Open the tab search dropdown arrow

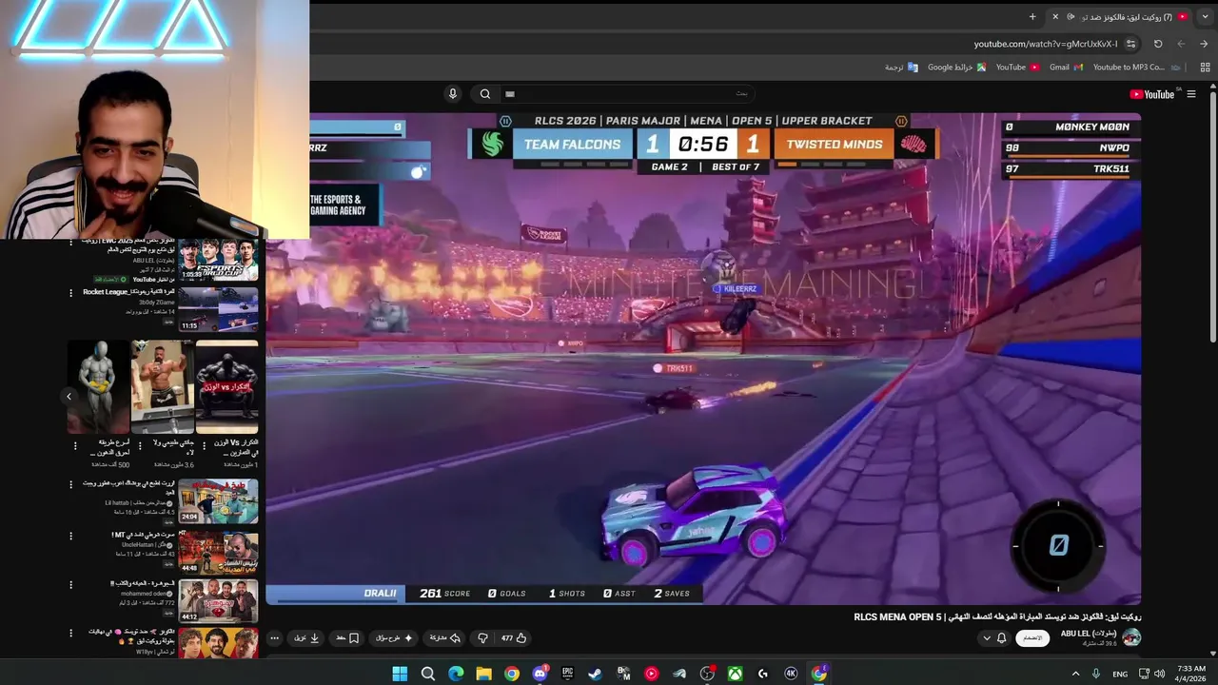coord(1204,16)
